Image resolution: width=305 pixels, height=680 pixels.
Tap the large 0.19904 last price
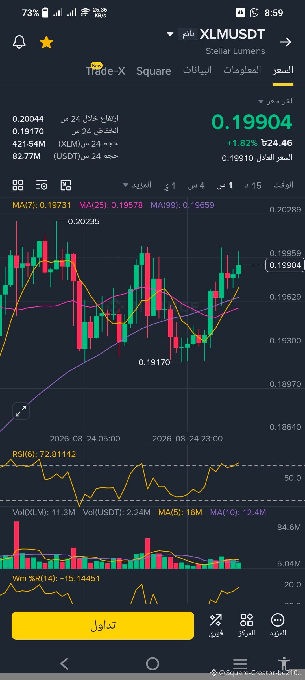click(252, 122)
